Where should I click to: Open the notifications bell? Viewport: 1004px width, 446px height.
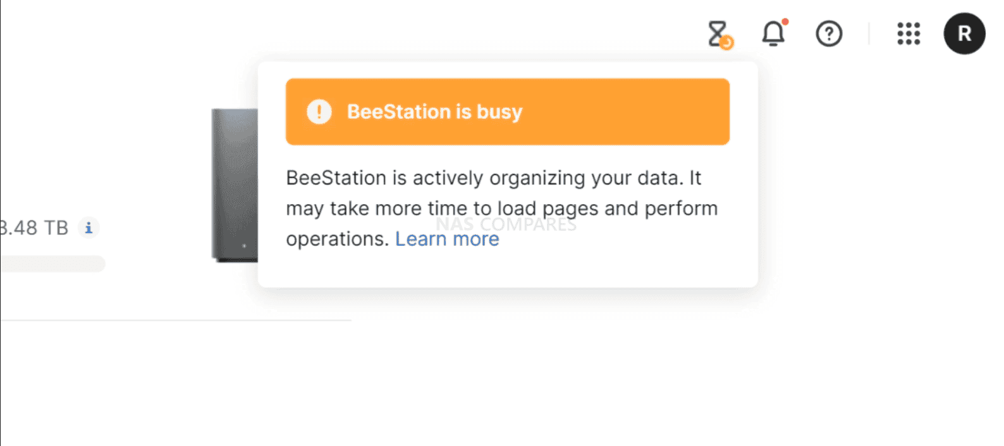click(773, 35)
